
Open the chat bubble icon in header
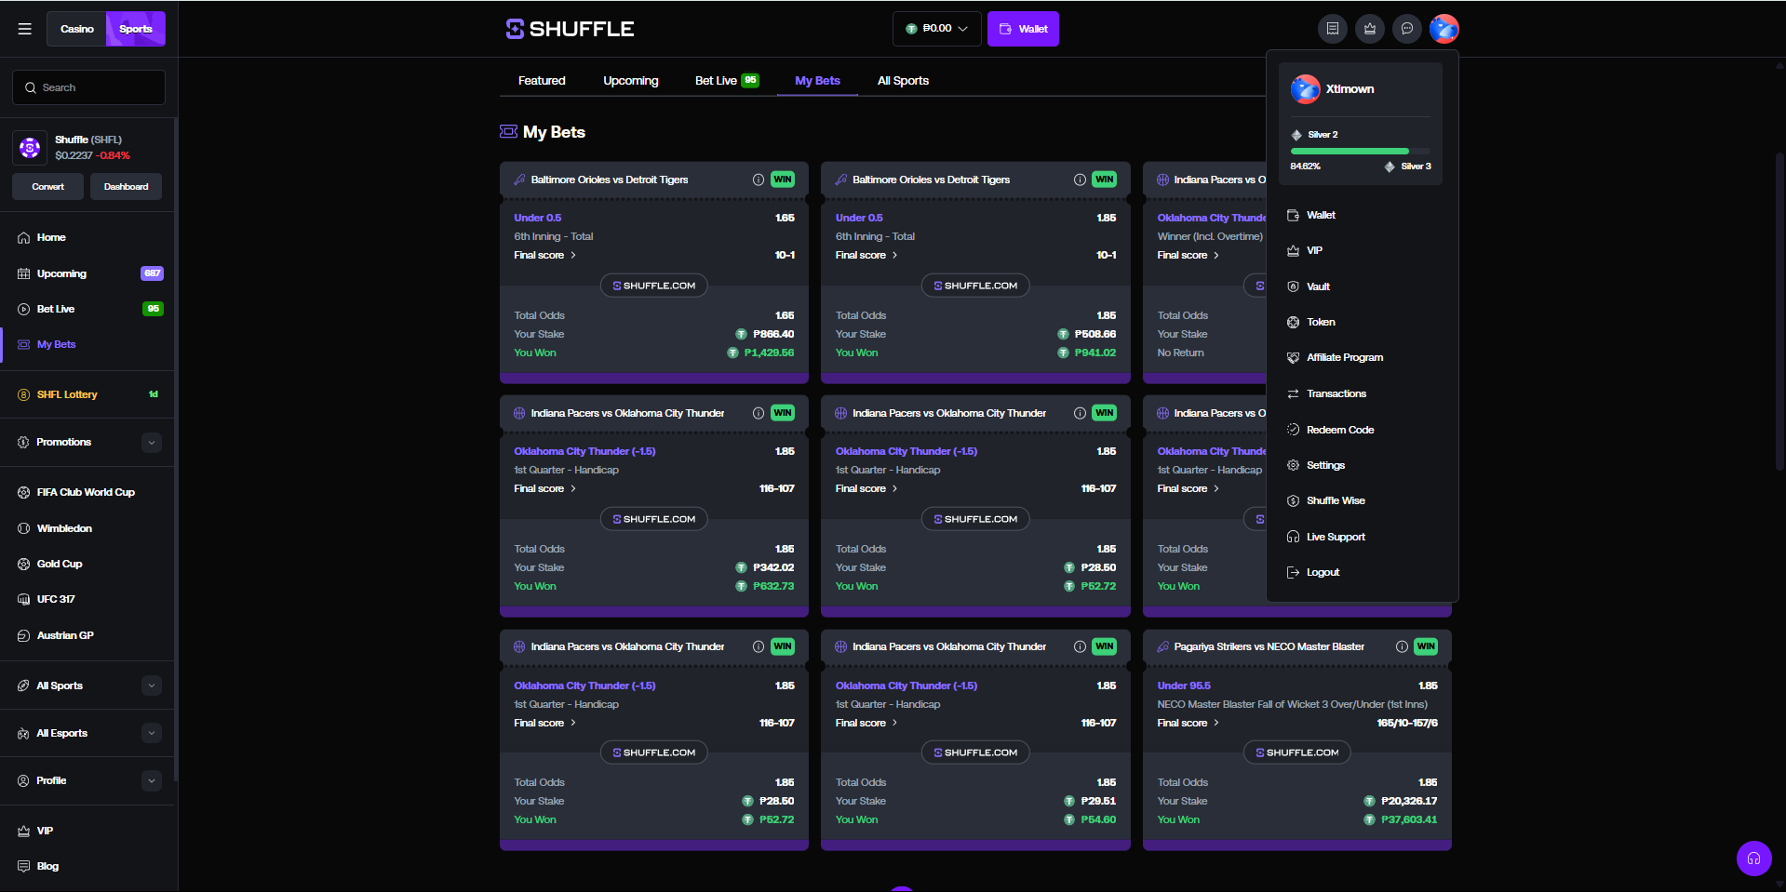pos(1407,29)
